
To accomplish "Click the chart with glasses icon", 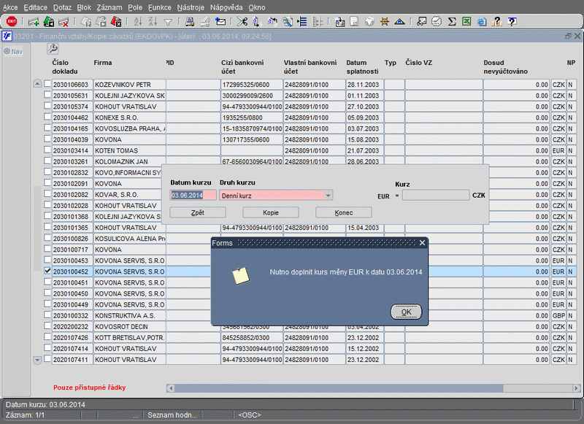I will (422, 22).
